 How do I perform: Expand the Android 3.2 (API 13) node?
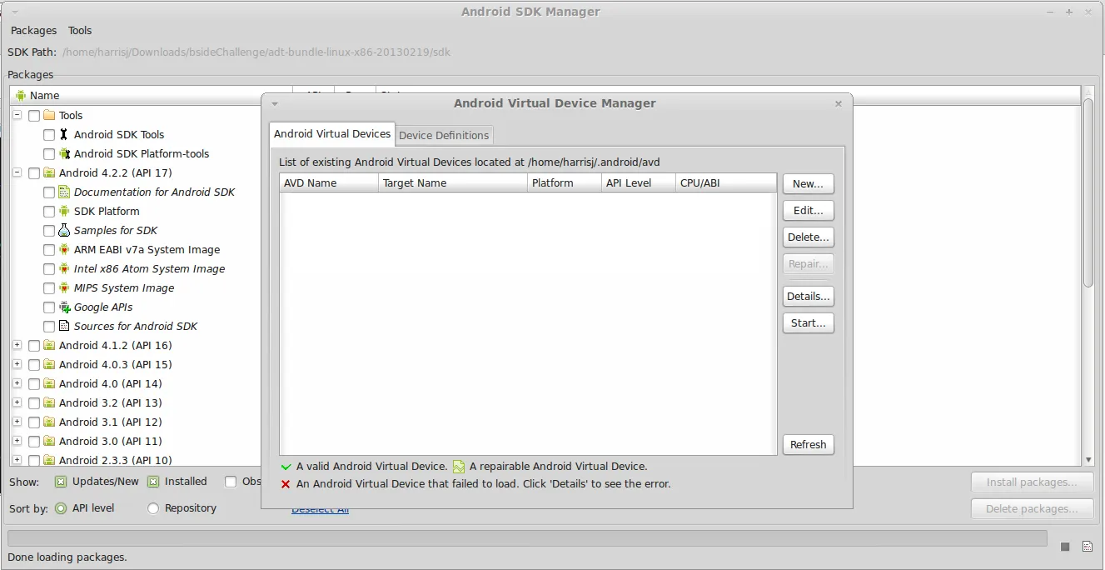click(x=17, y=402)
